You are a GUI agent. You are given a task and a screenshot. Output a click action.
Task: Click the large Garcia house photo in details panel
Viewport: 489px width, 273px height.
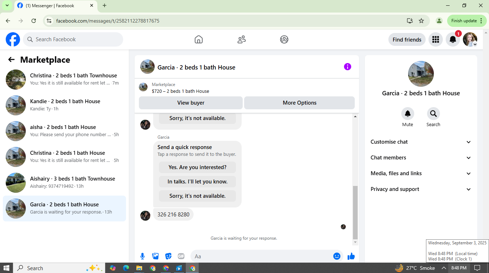pos(421,74)
